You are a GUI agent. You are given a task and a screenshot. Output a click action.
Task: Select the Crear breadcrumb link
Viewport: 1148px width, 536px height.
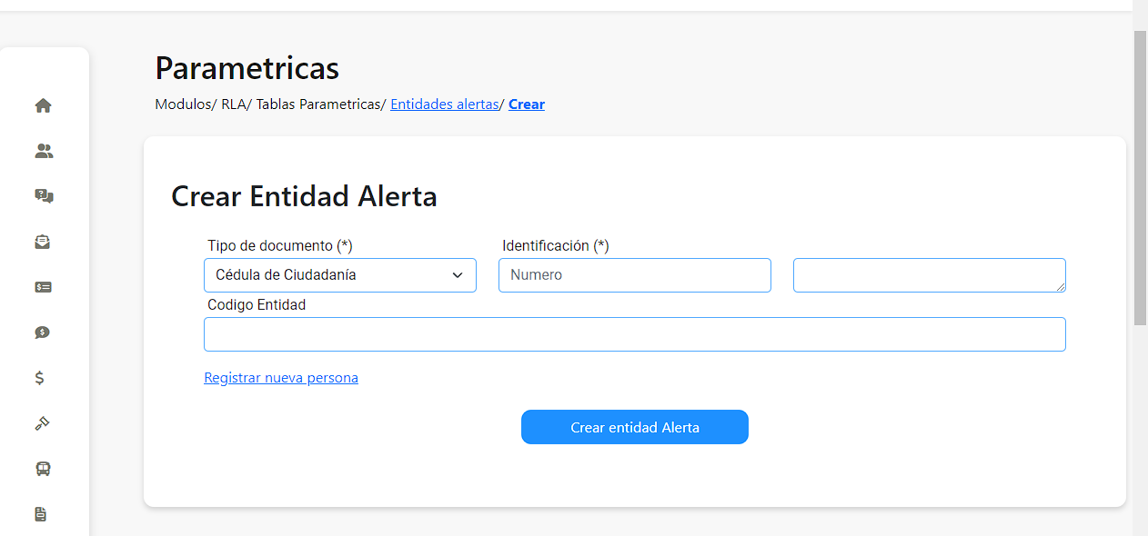click(527, 104)
